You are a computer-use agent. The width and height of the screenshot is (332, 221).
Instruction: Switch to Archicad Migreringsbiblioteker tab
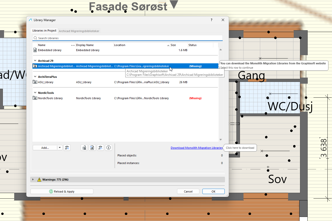(x=79, y=31)
